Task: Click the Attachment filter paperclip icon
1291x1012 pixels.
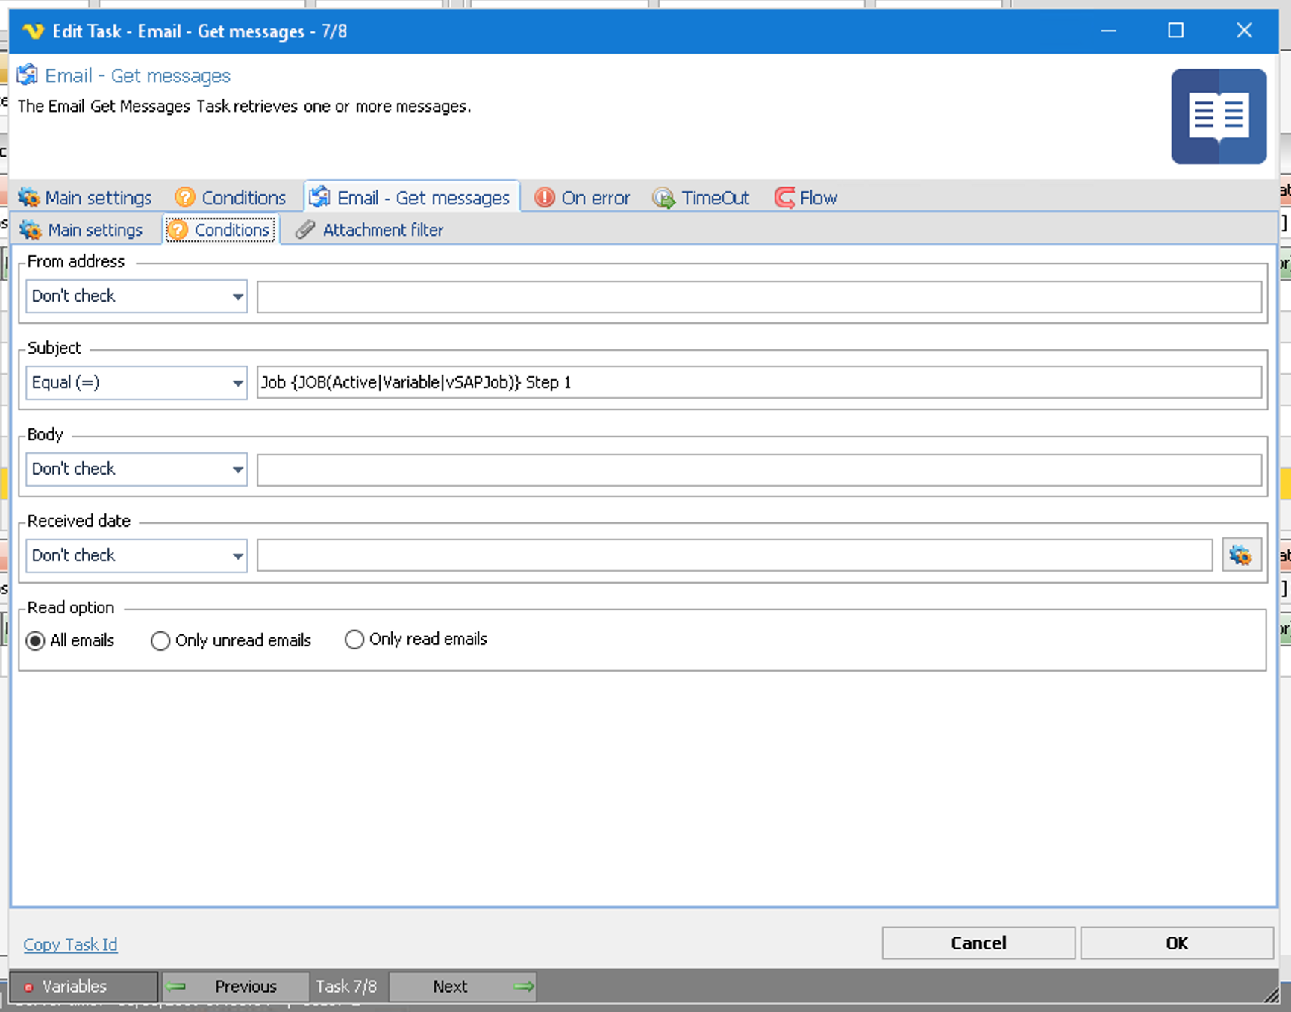Action: click(305, 230)
